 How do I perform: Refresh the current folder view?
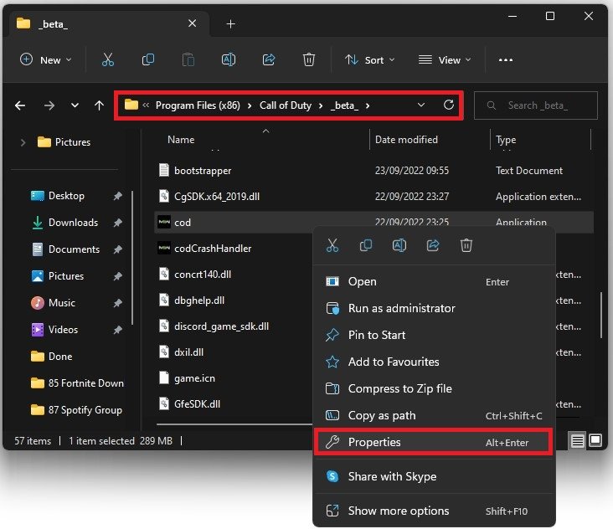pos(449,105)
